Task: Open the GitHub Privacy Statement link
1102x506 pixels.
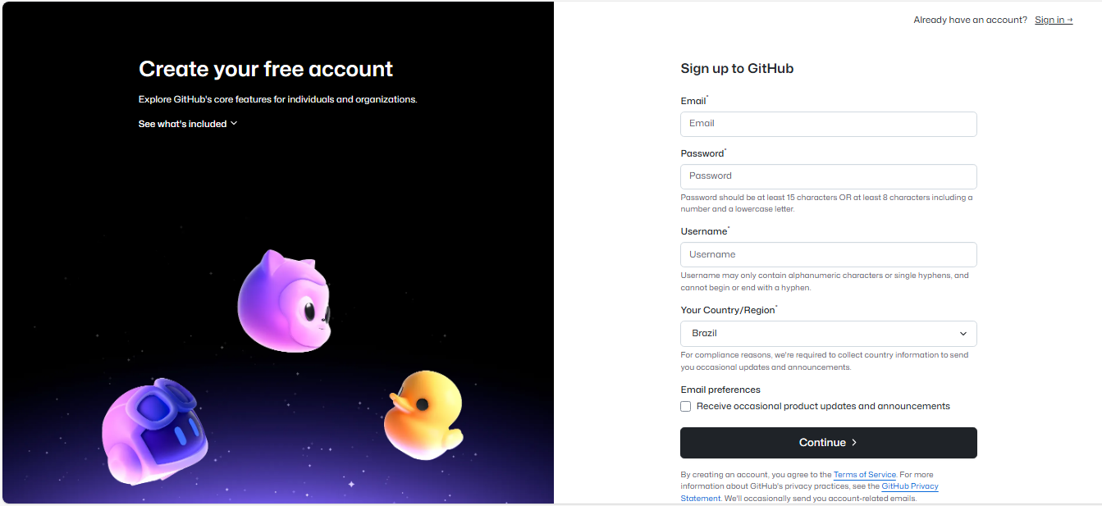Action: point(909,486)
